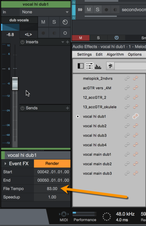The height and width of the screenshot is (226, 146).
Task: Open Melodyne track pane view icon
Action: [x=81, y=66]
